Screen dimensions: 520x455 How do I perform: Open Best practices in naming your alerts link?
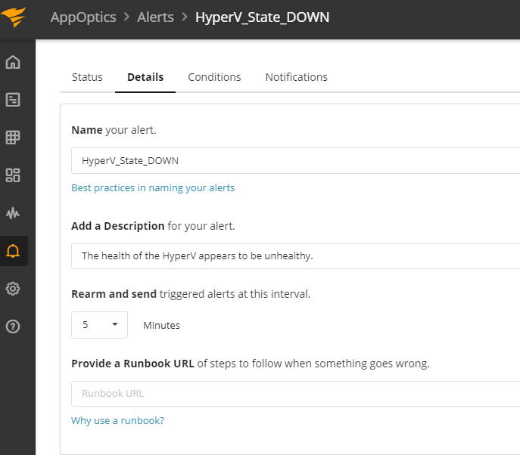pyautogui.click(x=153, y=187)
